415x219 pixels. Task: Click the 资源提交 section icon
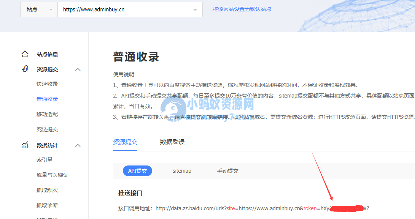pyautogui.click(x=25, y=69)
